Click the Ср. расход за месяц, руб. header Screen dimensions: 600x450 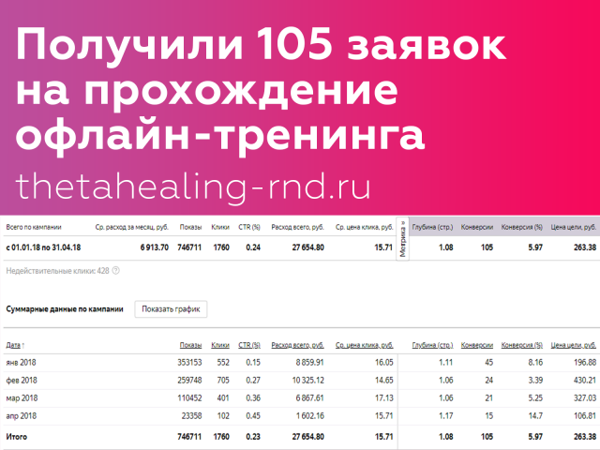coord(131,227)
